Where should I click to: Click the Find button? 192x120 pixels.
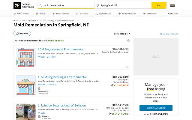pyautogui.click(x=159, y=5)
